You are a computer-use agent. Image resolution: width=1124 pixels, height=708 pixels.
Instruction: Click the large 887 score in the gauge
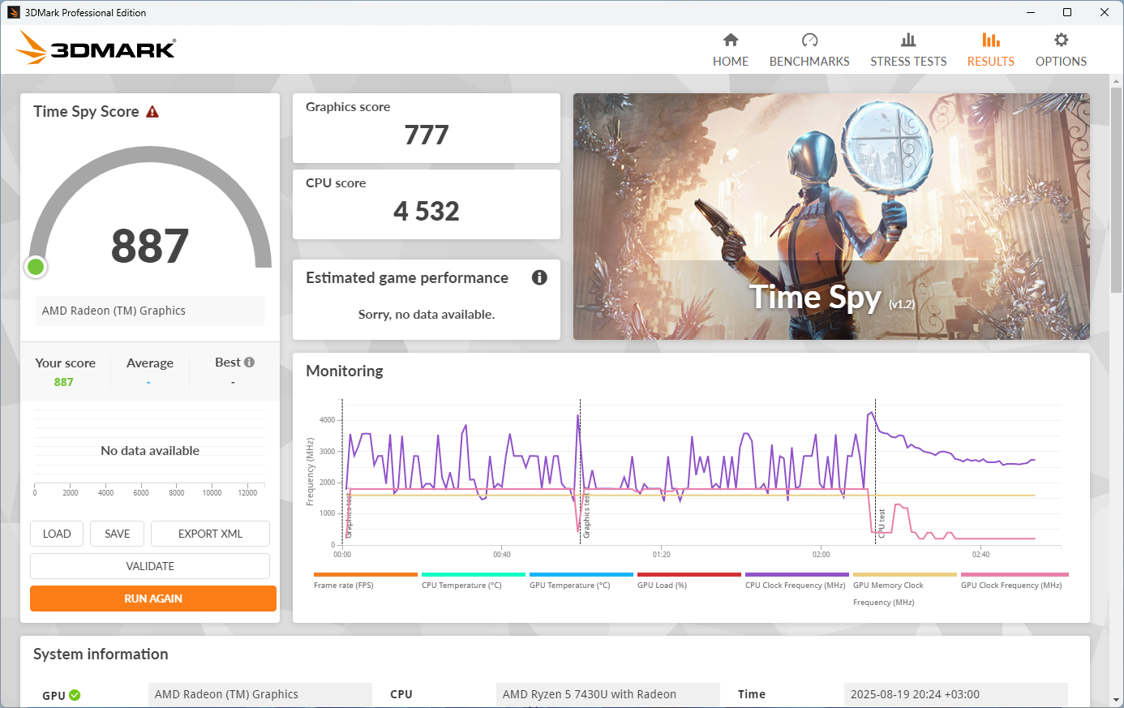coord(150,246)
